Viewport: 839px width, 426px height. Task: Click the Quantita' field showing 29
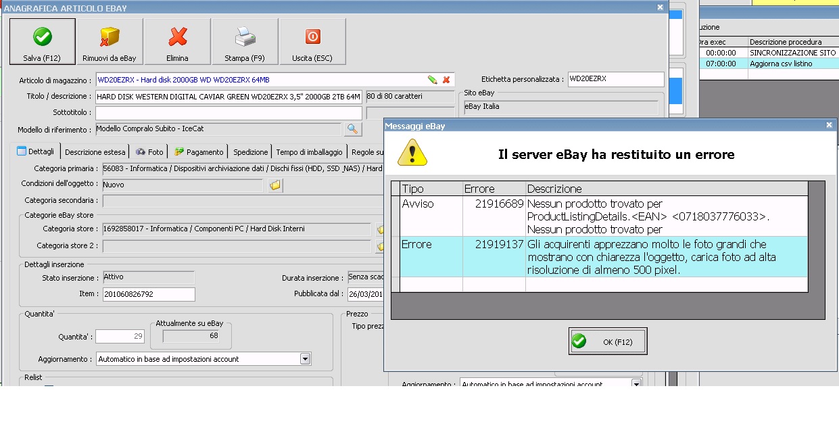[x=120, y=337]
